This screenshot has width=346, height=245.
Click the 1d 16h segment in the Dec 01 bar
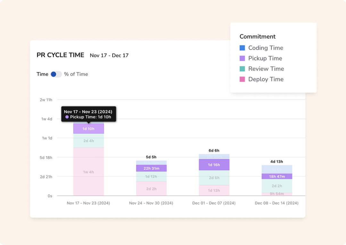tap(214, 164)
